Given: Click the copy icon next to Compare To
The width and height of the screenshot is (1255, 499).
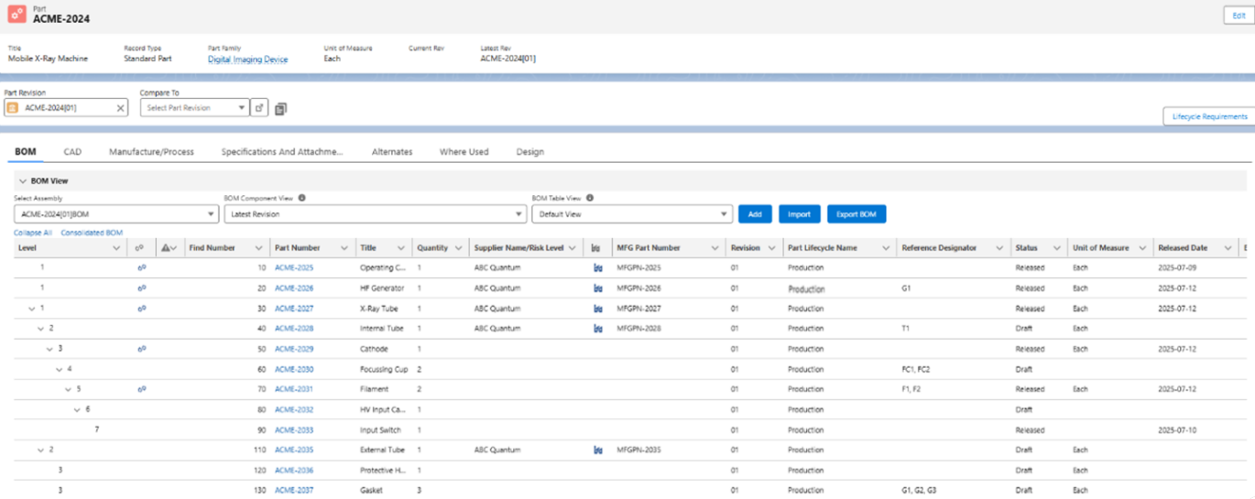Looking at the screenshot, I should pyautogui.click(x=281, y=109).
